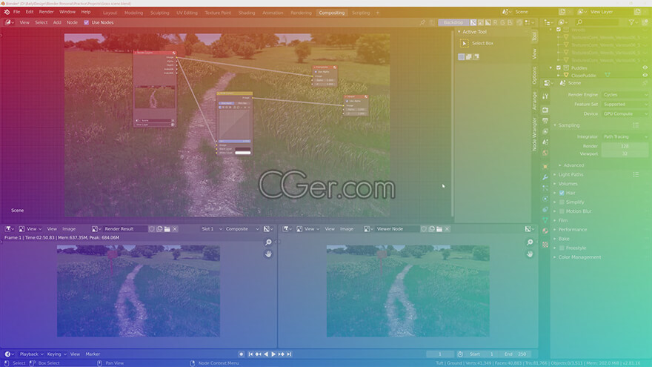
Task: Click the Viewport samples value 32
Action: [x=625, y=154]
